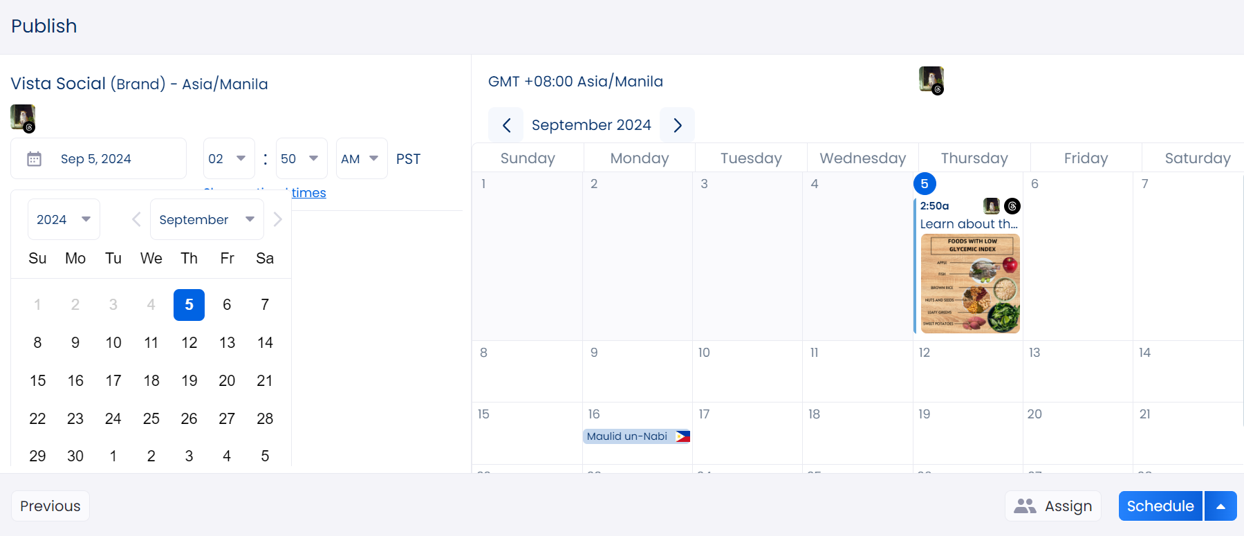Click the left chevron to view August 2024

506,124
